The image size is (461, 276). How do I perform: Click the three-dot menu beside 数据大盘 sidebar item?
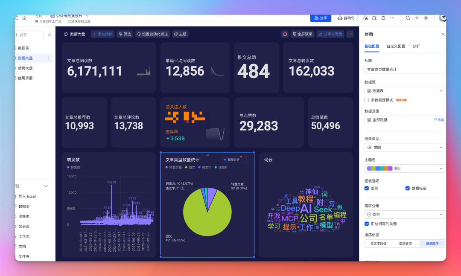49,58
